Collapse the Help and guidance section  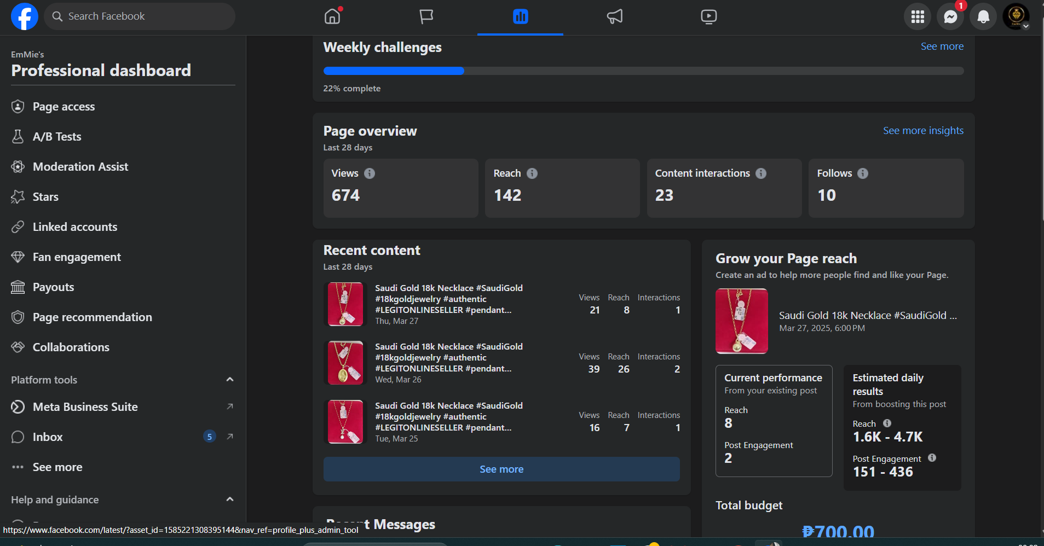(230, 499)
